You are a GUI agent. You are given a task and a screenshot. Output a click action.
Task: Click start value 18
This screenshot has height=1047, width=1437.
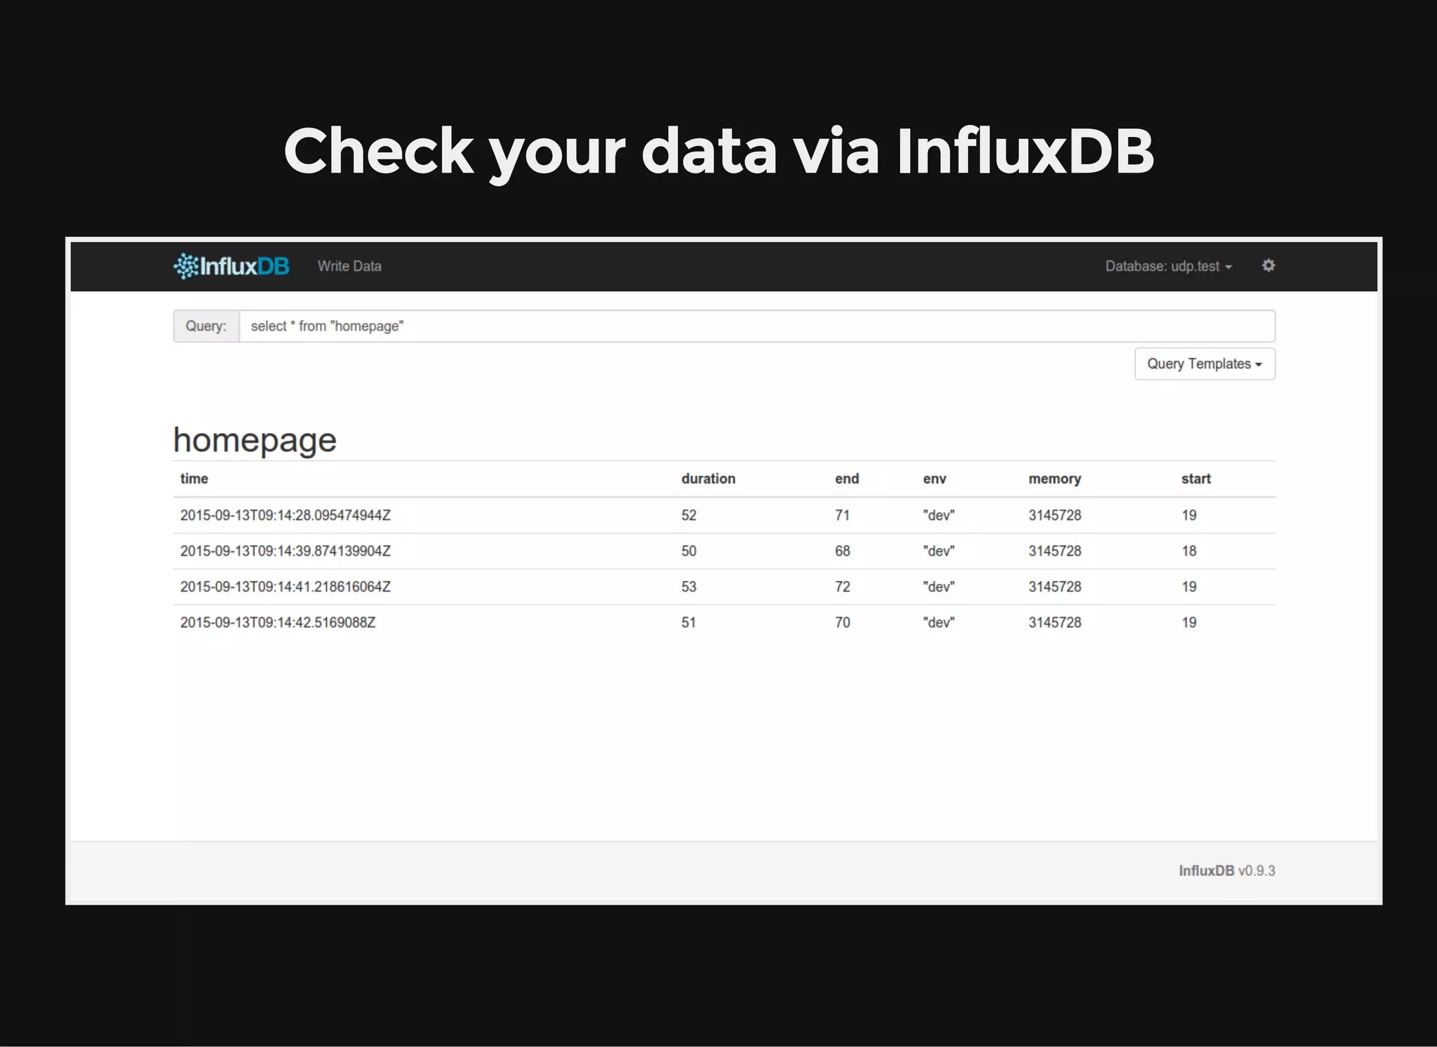1189,551
